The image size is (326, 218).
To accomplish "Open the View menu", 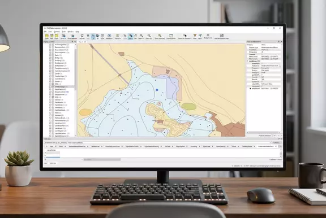I will [50, 32].
